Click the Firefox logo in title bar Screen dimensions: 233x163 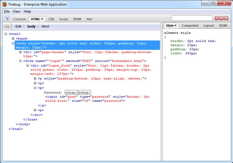coord(4,4)
